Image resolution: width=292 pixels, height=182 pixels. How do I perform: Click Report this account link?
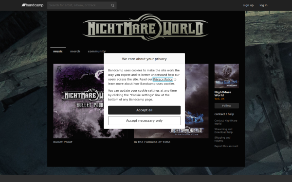226,146
